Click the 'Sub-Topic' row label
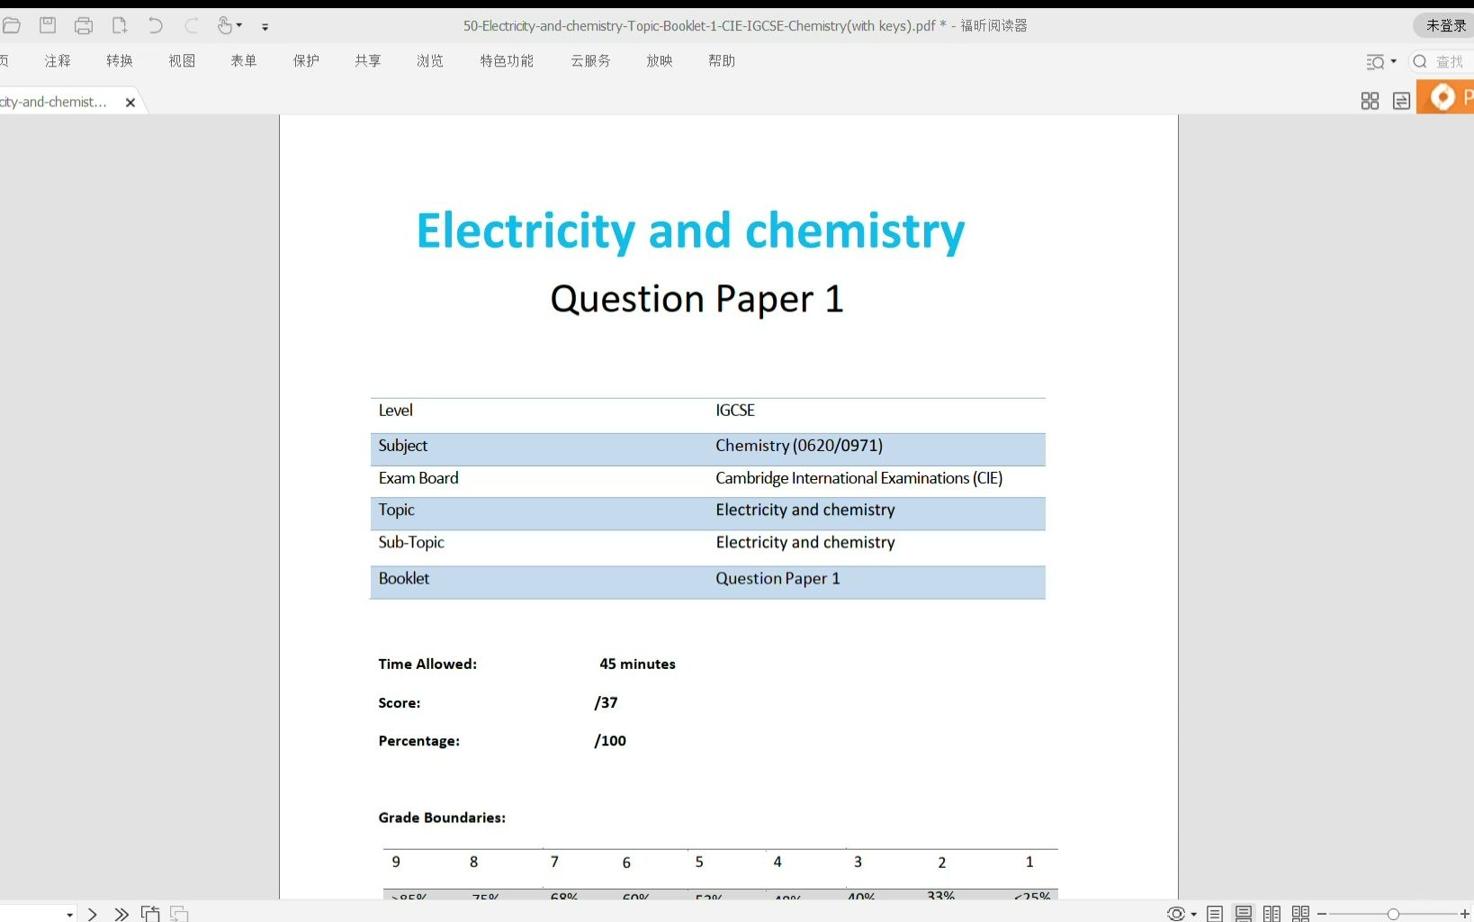 click(411, 542)
